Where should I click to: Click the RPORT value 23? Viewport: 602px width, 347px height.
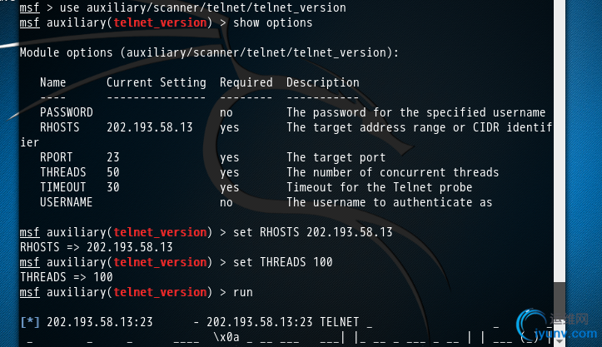113,157
